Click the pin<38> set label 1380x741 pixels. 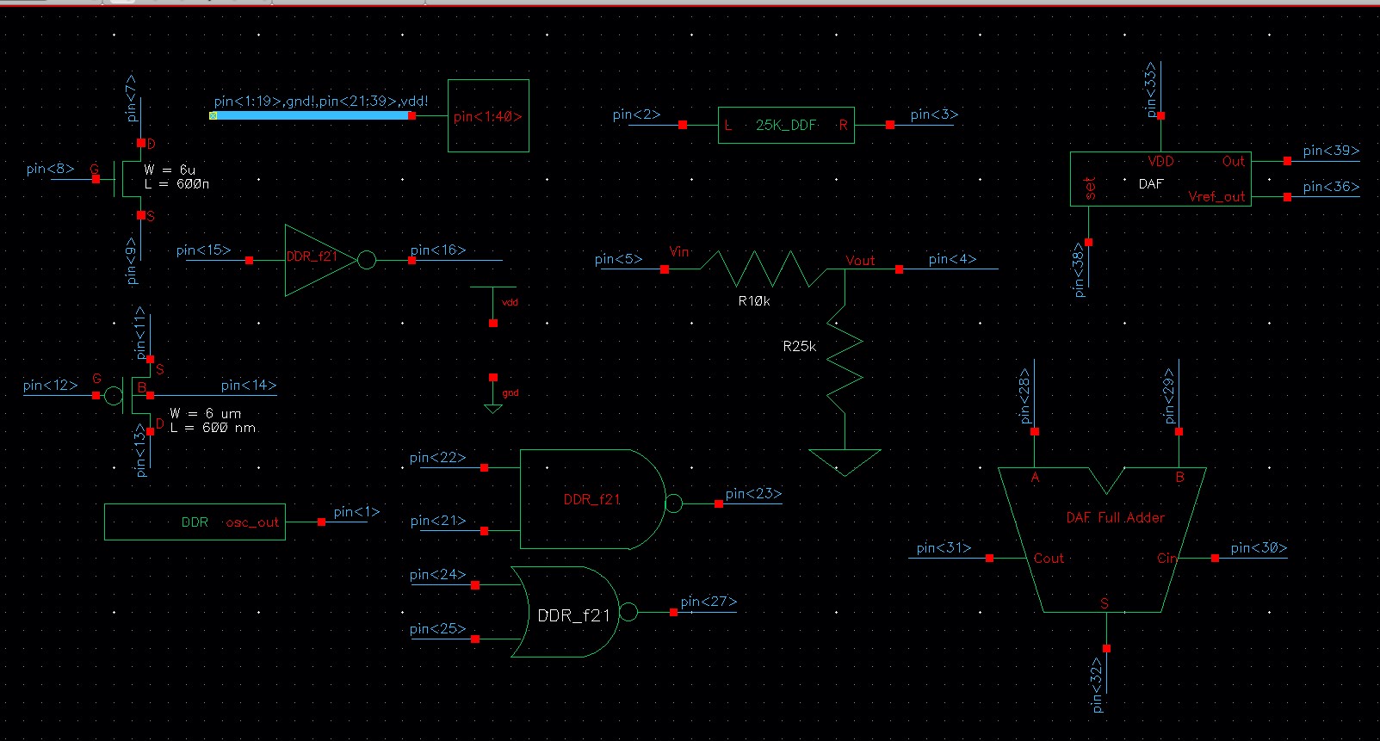click(1079, 270)
